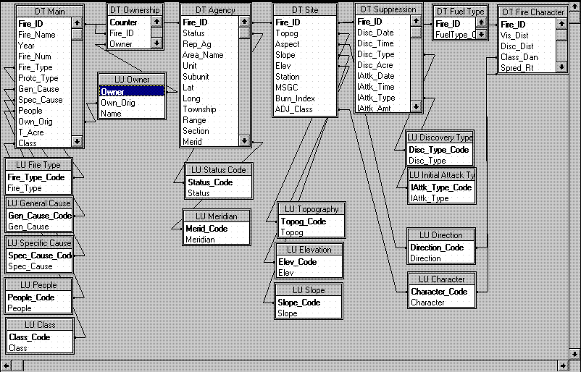Click the down scroll arrow in DT Ownership

tap(156, 43)
